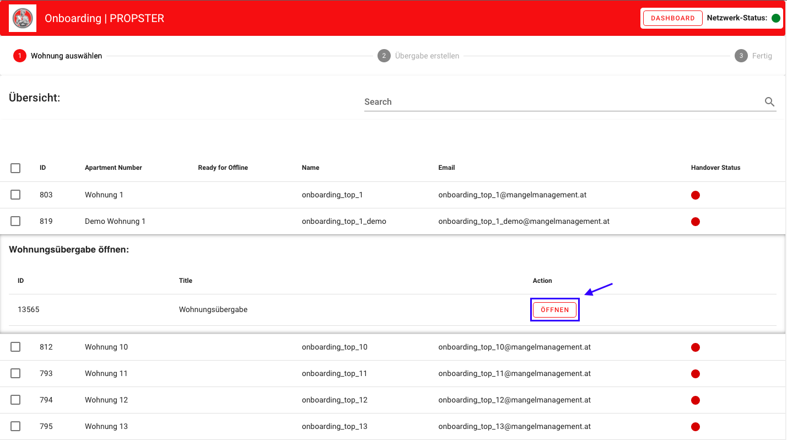Image resolution: width=787 pixels, height=440 pixels.
Task: Click ID 793 cell
Action: 46,374
